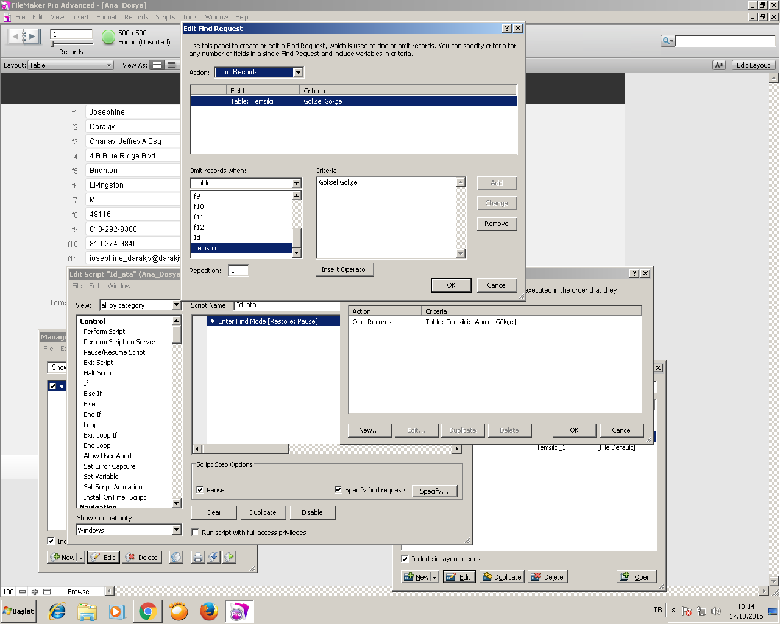This screenshot has width=780, height=624.
Task: Click the record navigation book icon
Action: [24, 37]
